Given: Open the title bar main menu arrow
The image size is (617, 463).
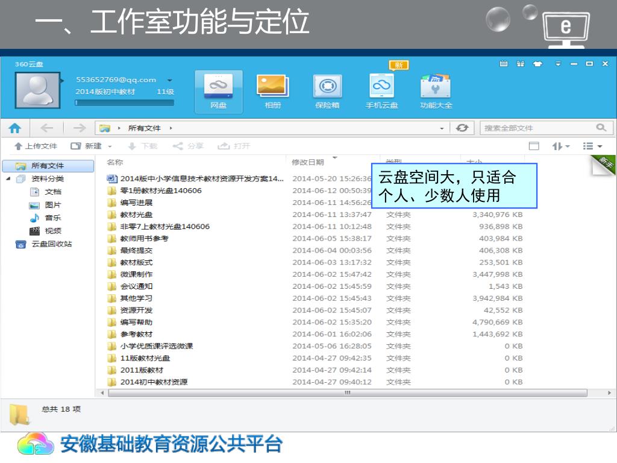Looking at the screenshot, I should coord(558,63).
